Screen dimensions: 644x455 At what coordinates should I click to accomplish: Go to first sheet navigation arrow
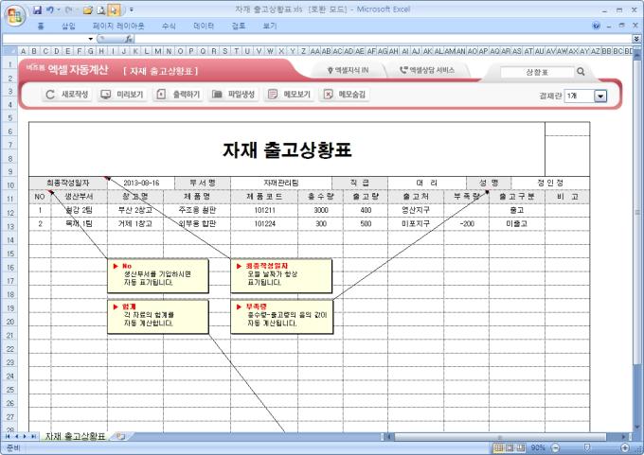click(x=7, y=436)
